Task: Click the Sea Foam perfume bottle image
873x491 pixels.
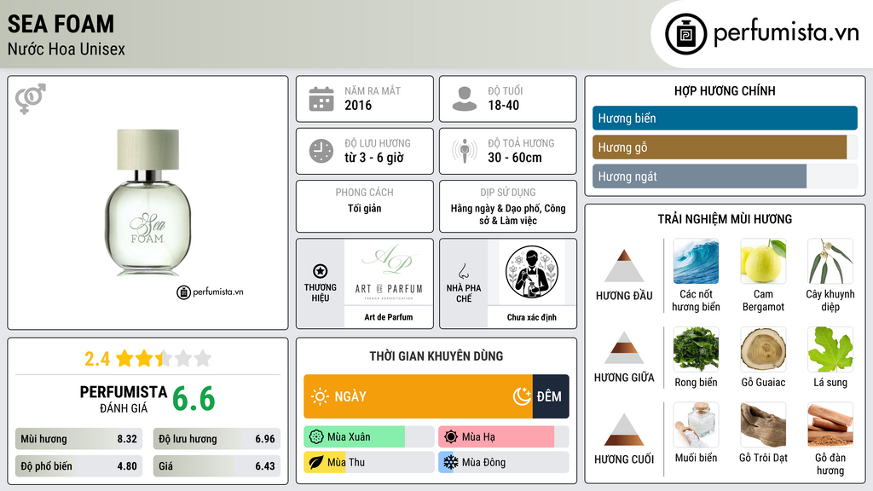Action: (148, 203)
